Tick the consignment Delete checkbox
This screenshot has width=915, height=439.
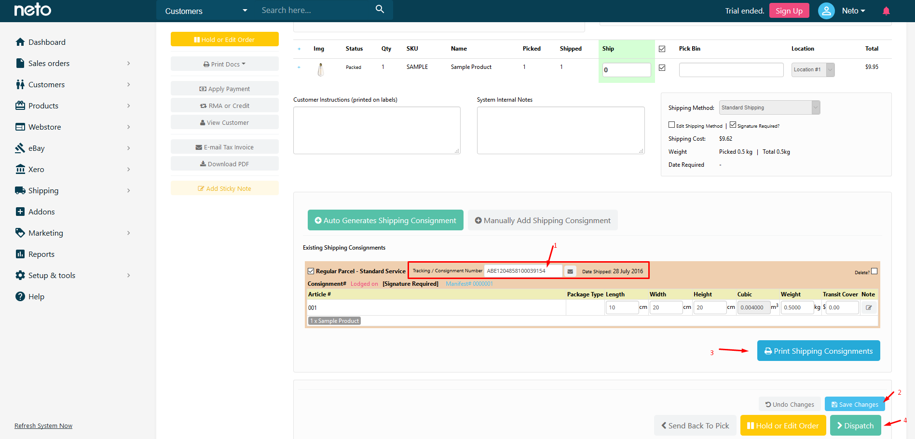pos(874,271)
